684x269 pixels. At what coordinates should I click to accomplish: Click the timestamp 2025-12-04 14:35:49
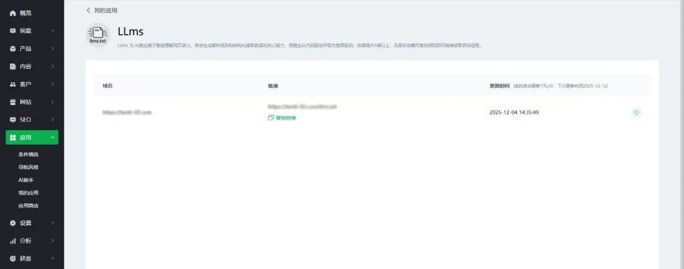[x=514, y=113]
